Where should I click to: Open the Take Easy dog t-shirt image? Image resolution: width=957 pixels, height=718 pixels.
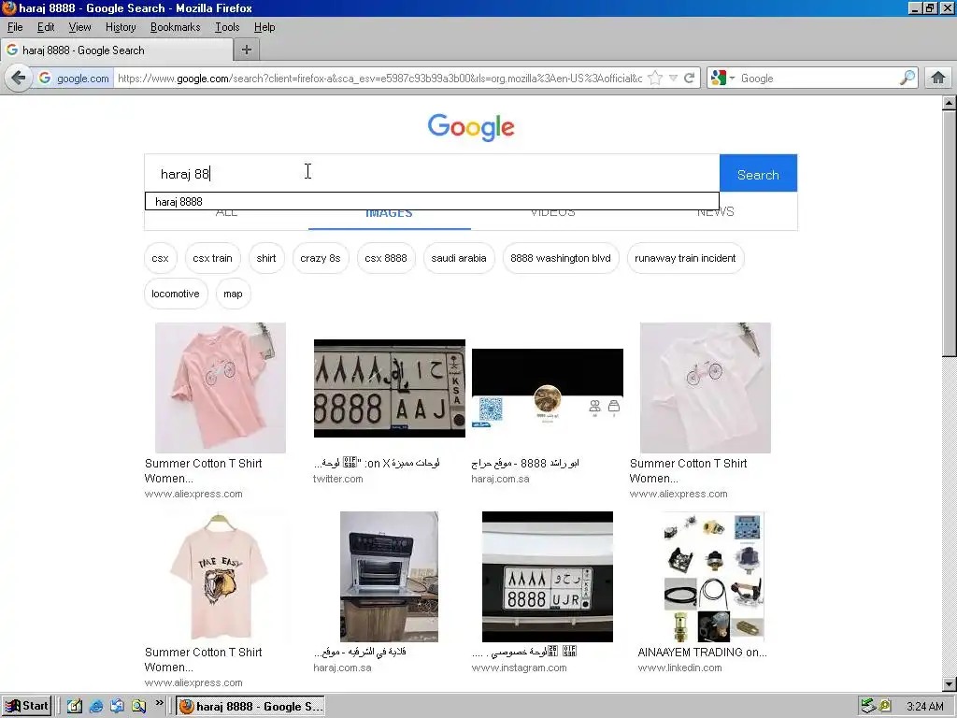coord(221,577)
